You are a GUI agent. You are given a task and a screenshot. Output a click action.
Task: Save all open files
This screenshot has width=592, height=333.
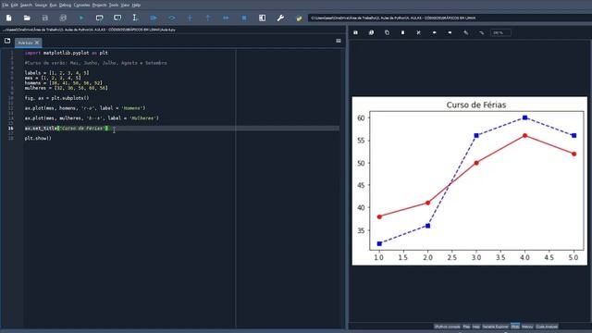(63, 18)
